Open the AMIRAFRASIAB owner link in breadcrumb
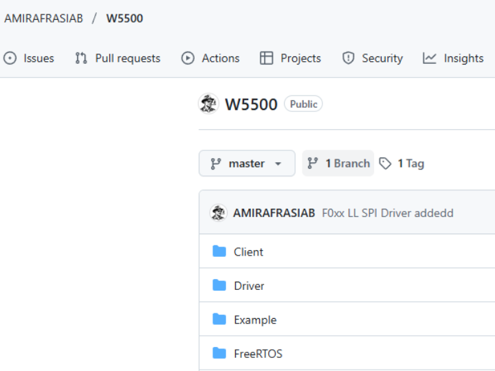Viewport: 495px width, 371px height. (43, 19)
